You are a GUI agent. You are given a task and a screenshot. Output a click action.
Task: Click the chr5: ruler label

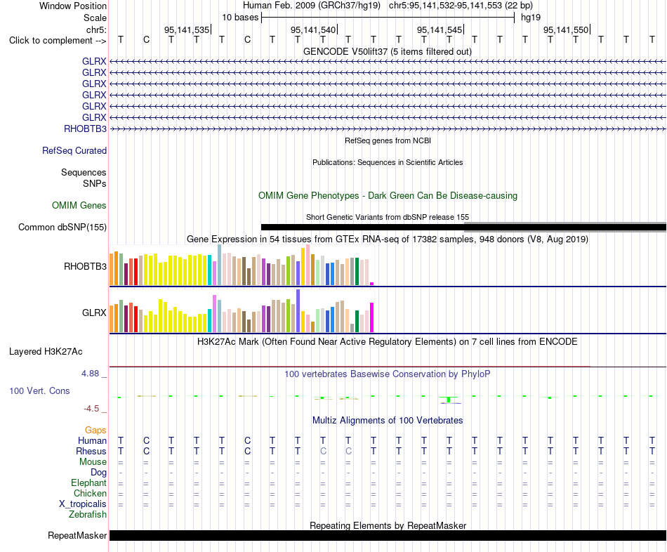pos(96,29)
